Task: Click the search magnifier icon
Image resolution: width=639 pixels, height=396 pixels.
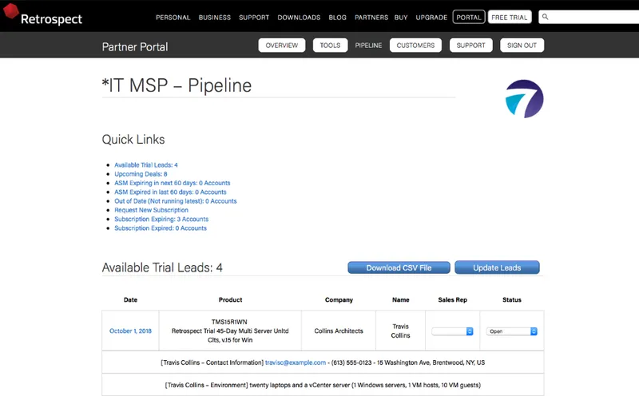Action: click(545, 17)
